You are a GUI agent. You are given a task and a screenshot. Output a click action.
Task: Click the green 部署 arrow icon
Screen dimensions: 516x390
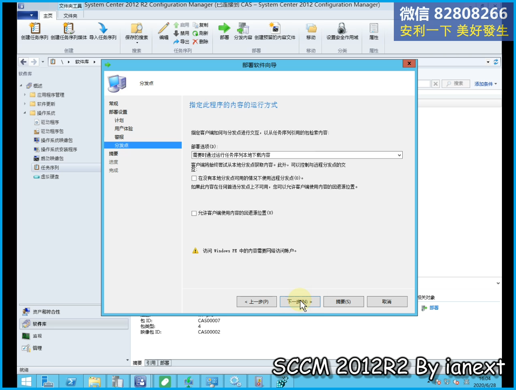tap(224, 28)
